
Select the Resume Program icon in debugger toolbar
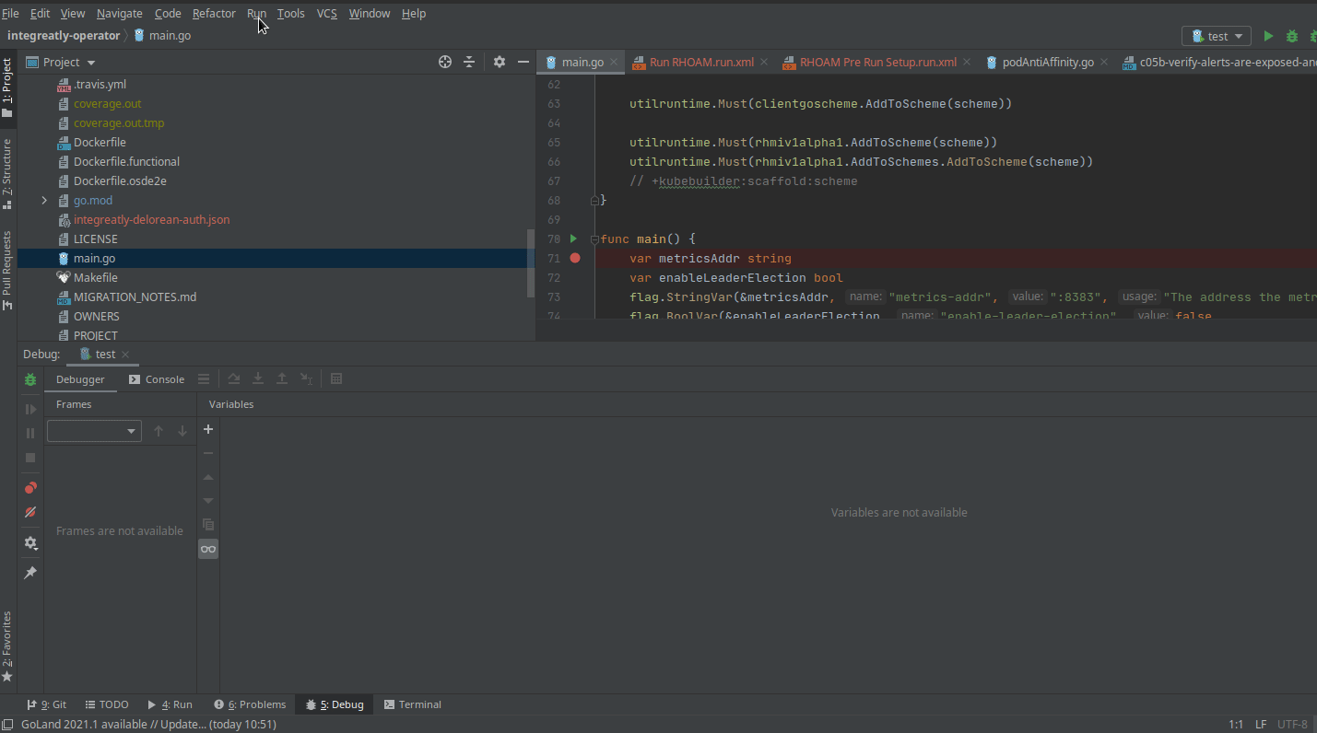pyautogui.click(x=29, y=409)
